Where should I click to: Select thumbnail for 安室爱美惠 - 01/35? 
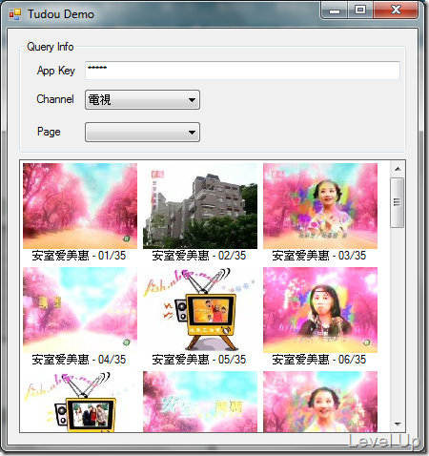click(x=80, y=206)
